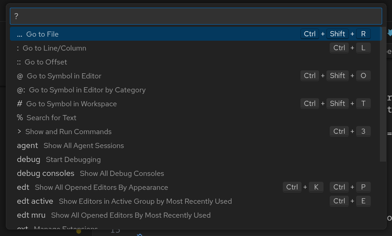Open Show All Debug Consoles
Viewport: 392px width, 236px height.
tap(122, 173)
